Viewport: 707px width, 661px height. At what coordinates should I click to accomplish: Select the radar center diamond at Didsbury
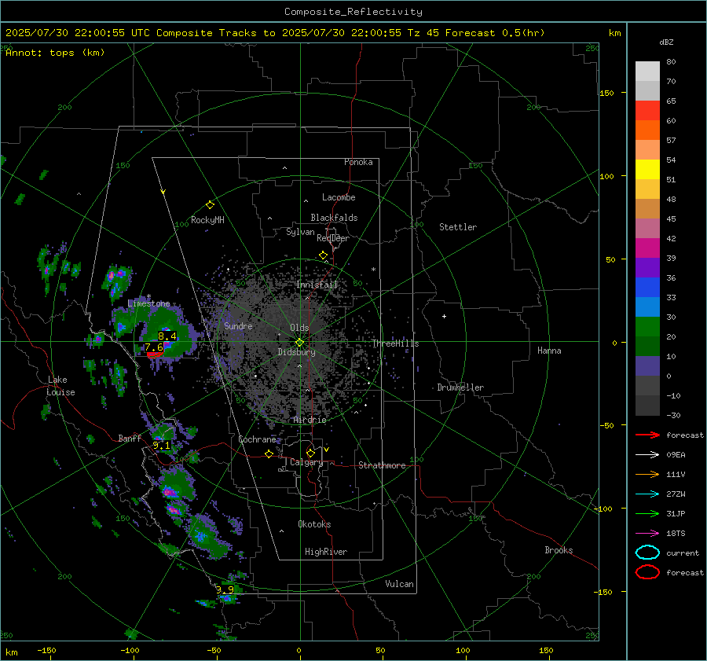[299, 343]
